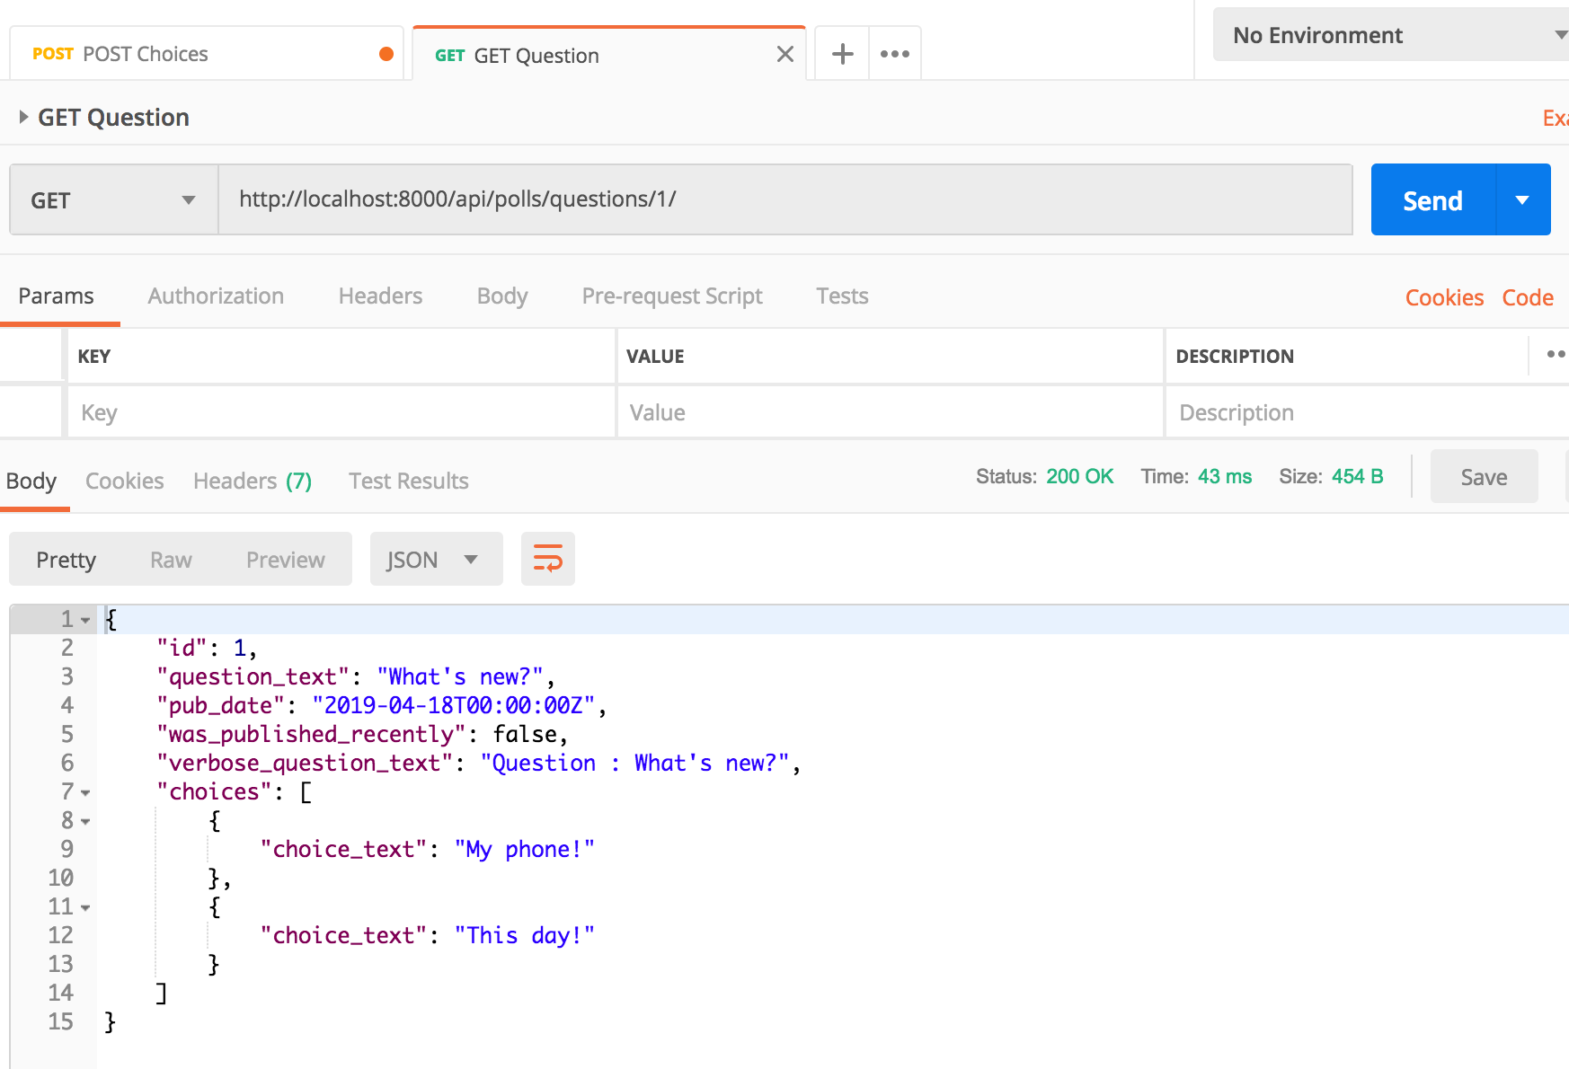Collapse JSON root object at line 1

[85, 620]
